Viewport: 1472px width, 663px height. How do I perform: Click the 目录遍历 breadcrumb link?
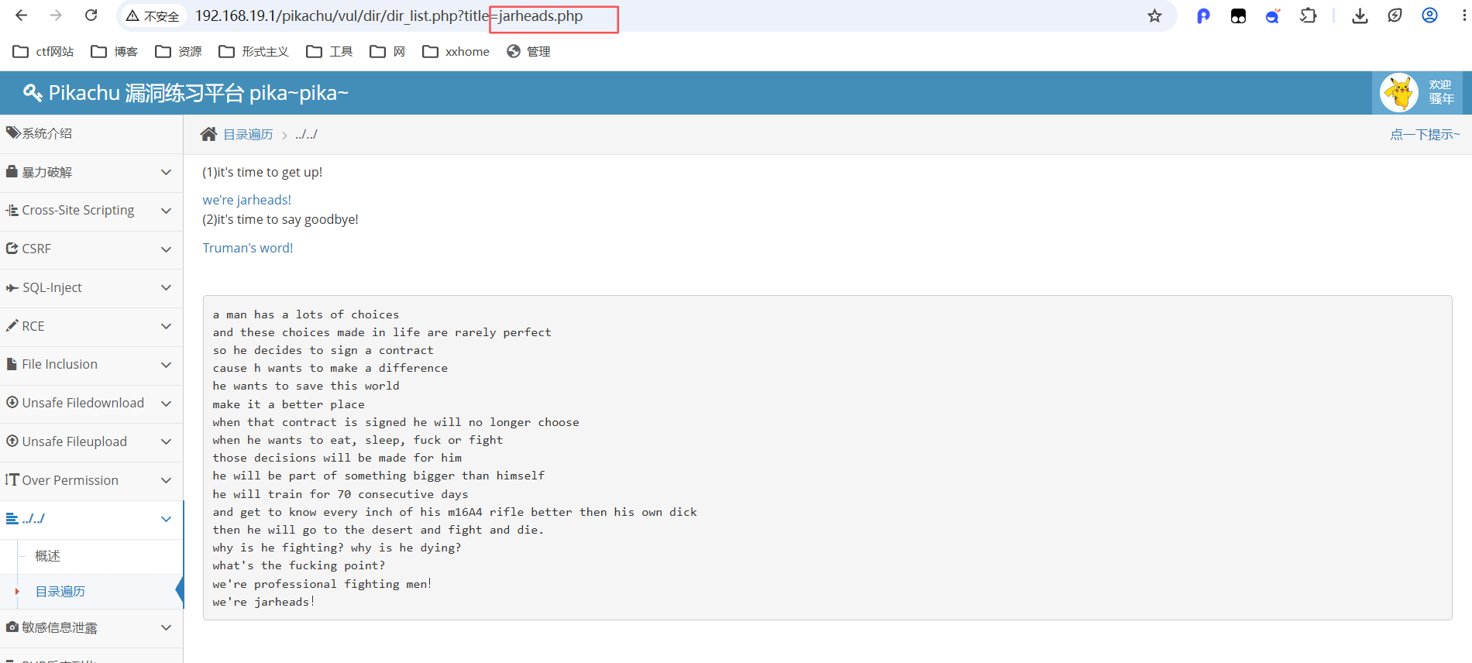(248, 135)
